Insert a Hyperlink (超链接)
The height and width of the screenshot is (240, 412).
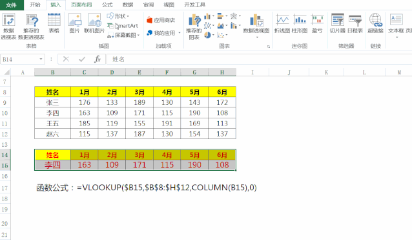(x=375, y=24)
